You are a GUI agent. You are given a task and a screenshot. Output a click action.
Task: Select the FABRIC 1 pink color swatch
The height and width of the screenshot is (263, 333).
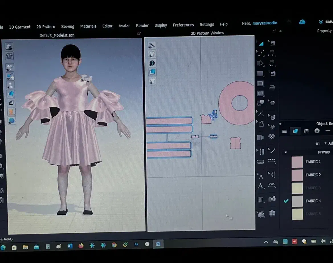(x=297, y=162)
